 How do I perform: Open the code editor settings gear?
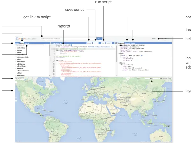[115, 43]
